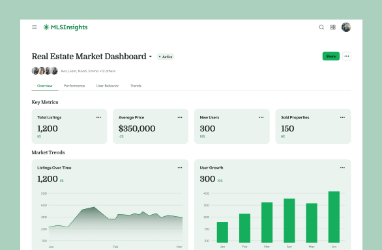Open the Average Price card menu

pyautogui.click(x=180, y=117)
